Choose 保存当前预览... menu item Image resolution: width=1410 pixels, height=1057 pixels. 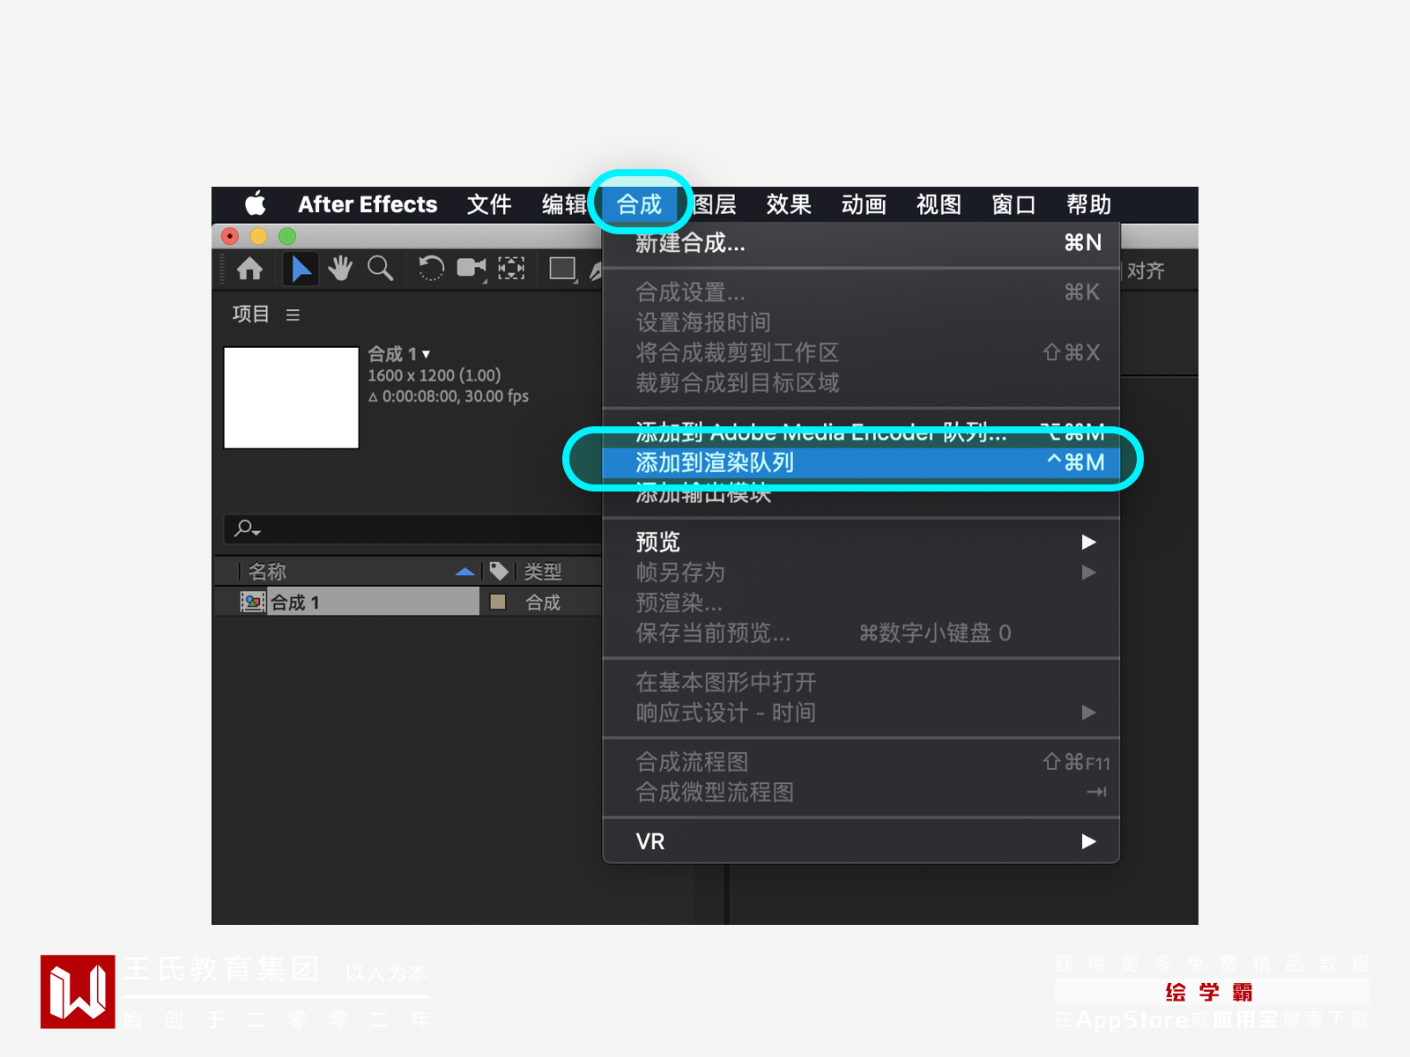[x=861, y=632]
